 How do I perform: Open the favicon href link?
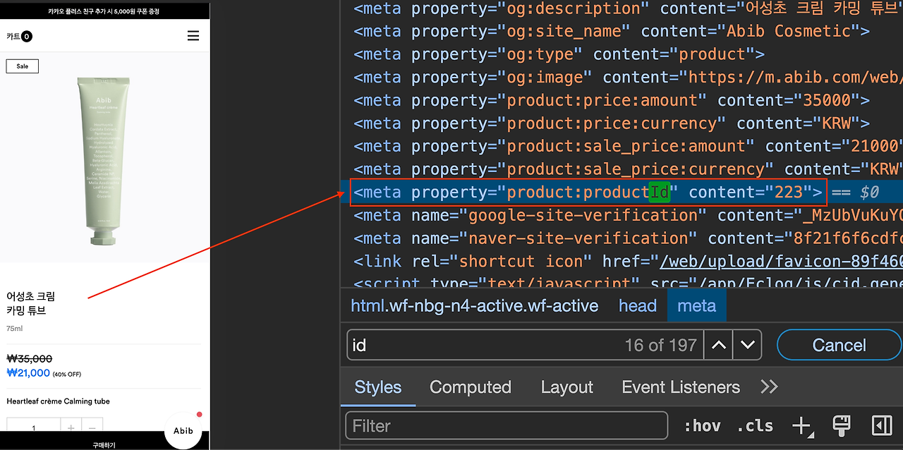(x=781, y=261)
